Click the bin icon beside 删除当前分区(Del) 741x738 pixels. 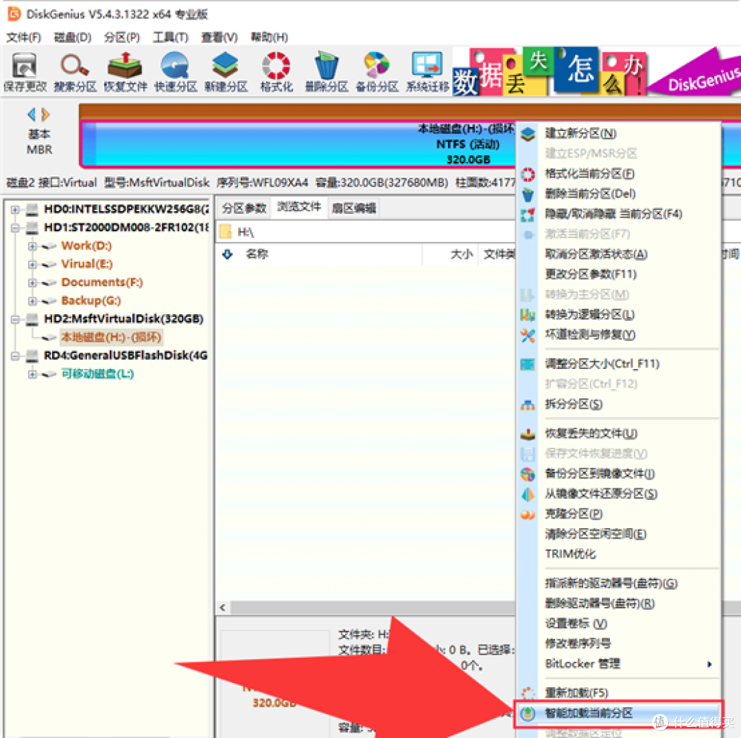click(528, 194)
